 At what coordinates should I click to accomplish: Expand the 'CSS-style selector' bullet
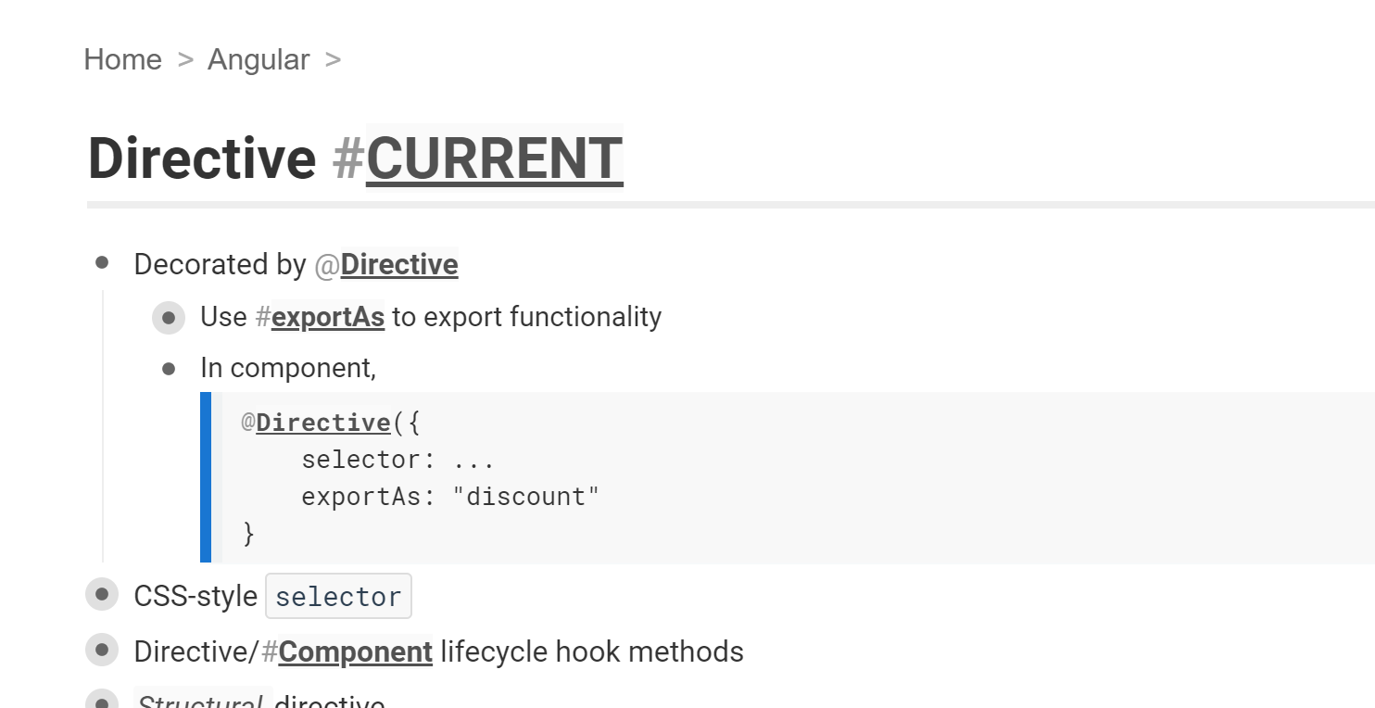[102, 594]
